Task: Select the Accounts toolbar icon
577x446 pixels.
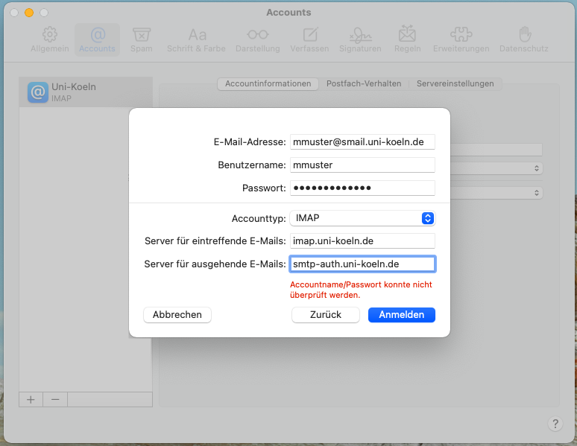Action: (97, 39)
